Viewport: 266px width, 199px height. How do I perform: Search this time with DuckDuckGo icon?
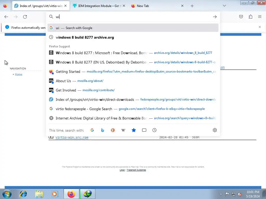(x=113, y=130)
